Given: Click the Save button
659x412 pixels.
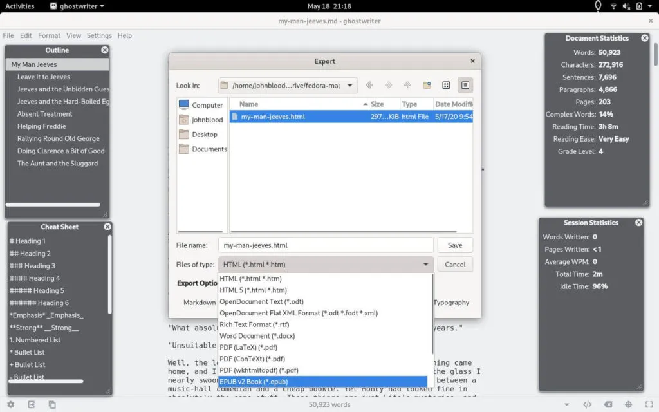Looking at the screenshot, I should point(455,245).
